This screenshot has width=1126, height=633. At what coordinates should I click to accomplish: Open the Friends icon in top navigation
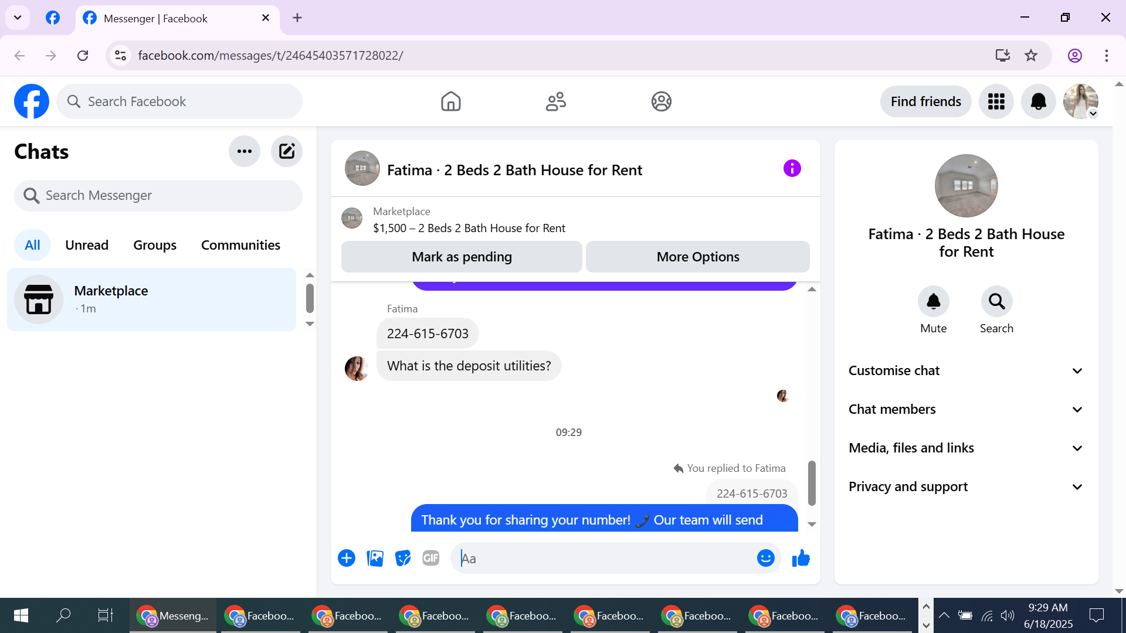556,101
